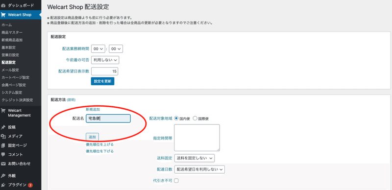Click the 指定時間帯 text area
392x190 pixels.
(197, 138)
